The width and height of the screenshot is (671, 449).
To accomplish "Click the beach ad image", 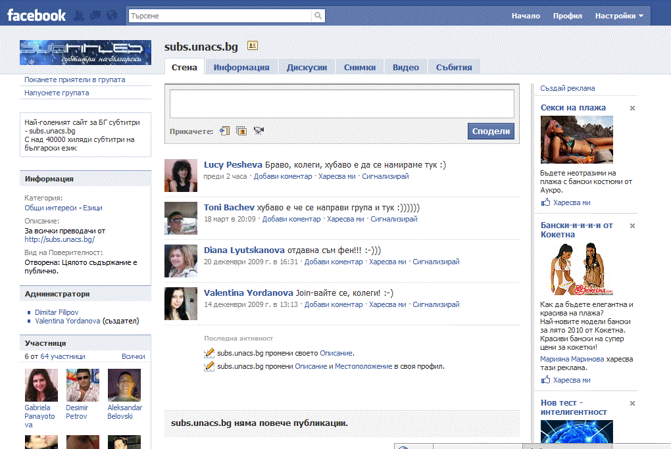I will 577,139.
